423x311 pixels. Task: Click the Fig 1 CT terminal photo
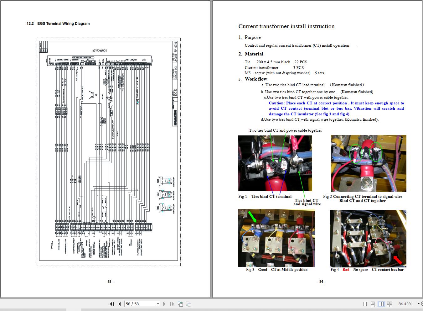[275, 163]
